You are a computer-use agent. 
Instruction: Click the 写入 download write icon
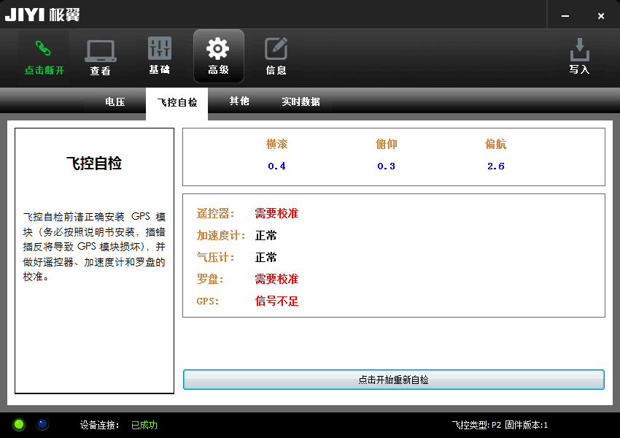tap(580, 50)
